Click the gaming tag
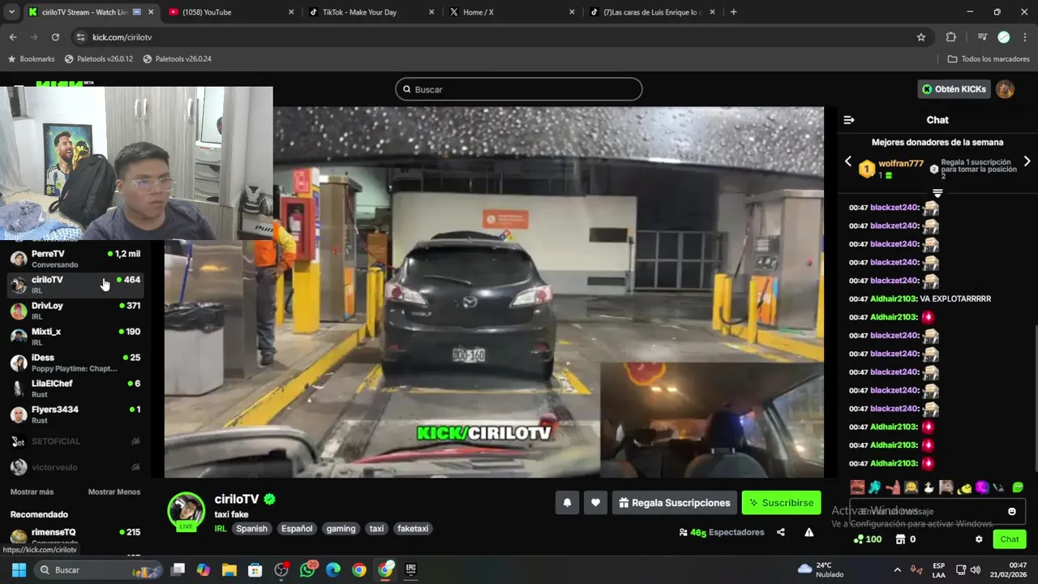Viewport: 1038px width, 584px height. click(x=341, y=529)
